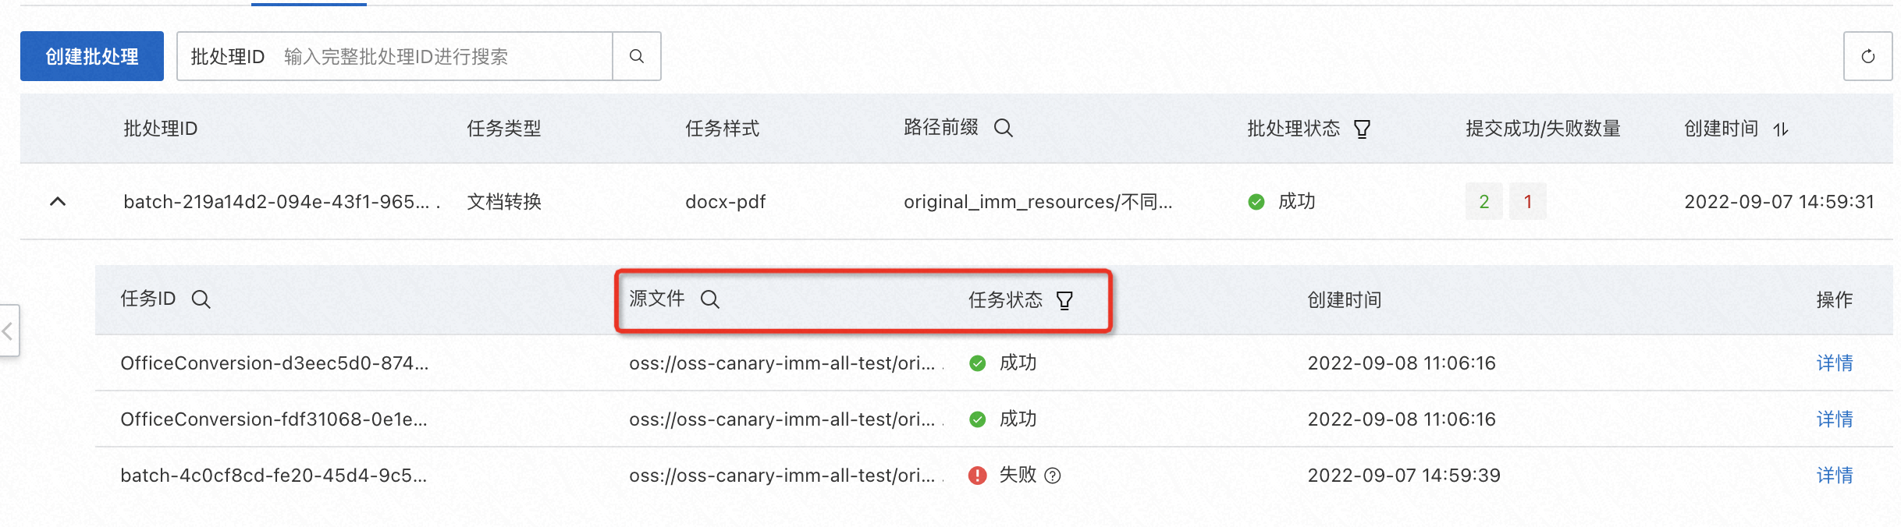Screen dimensions: 1901x527
Task: Open details for OfficeConversion-d3eec5d0 task
Action: coord(1834,363)
